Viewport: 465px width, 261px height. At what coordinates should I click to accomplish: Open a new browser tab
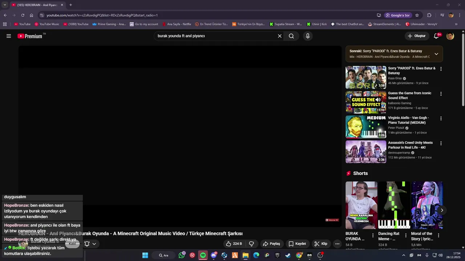pyautogui.click(x=70, y=5)
